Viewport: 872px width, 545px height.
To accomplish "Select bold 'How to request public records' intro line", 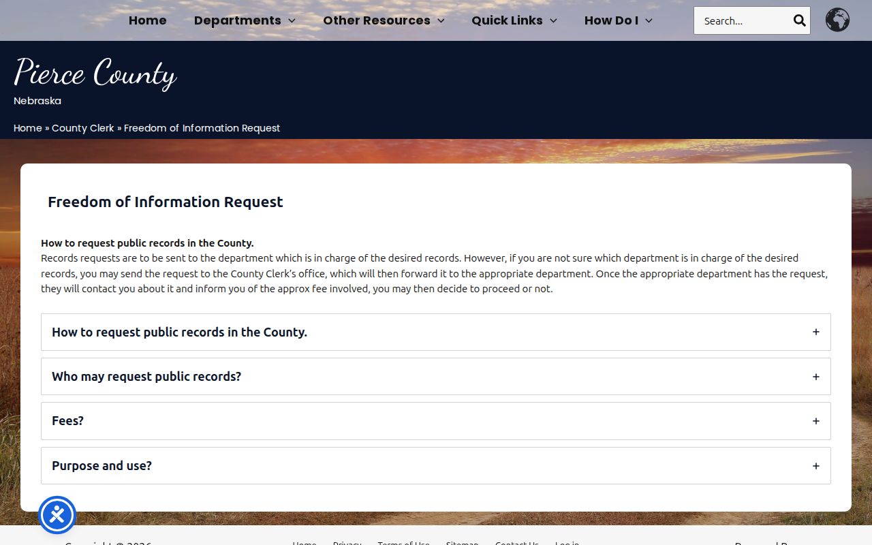I will point(147,243).
